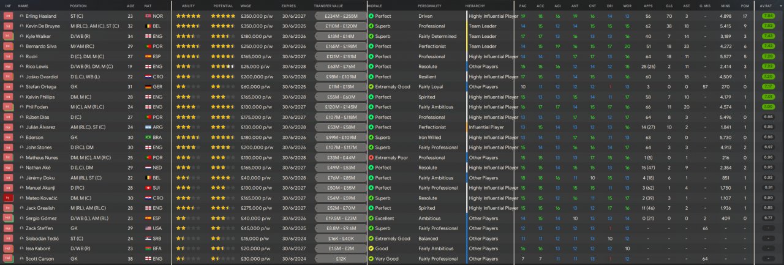Click Nathan Aké's D (LC), DM position
The height and width of the screenshot is (265, 784).
pyautogui.click(x=83, y=168)
